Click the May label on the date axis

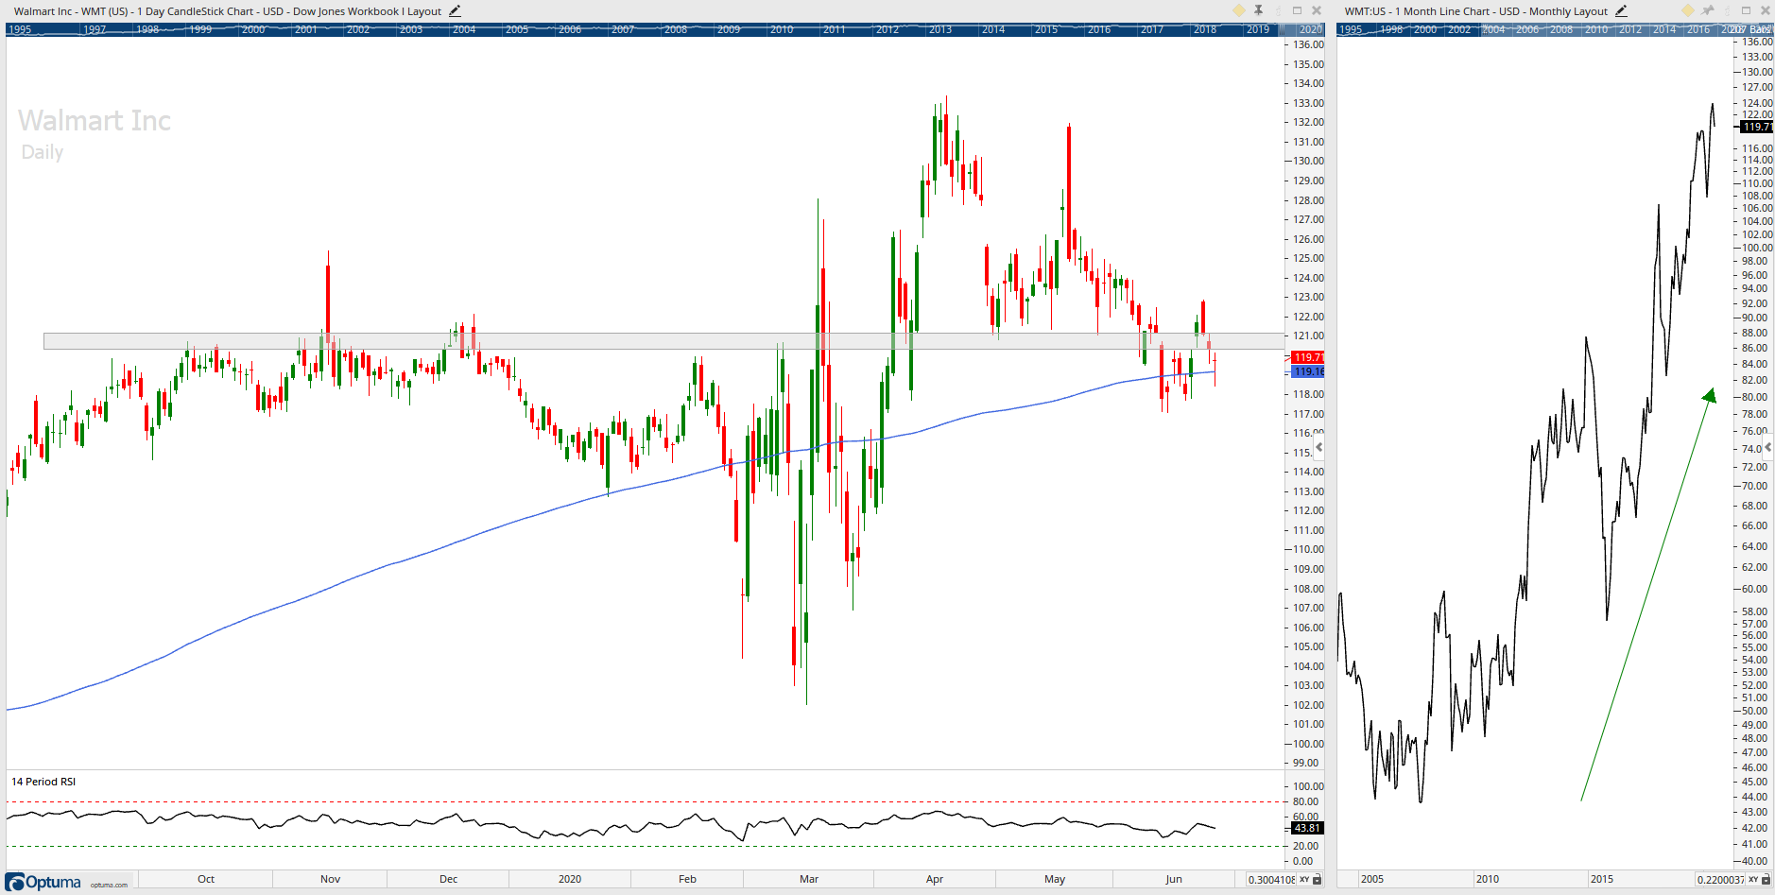pos(1055,879)
